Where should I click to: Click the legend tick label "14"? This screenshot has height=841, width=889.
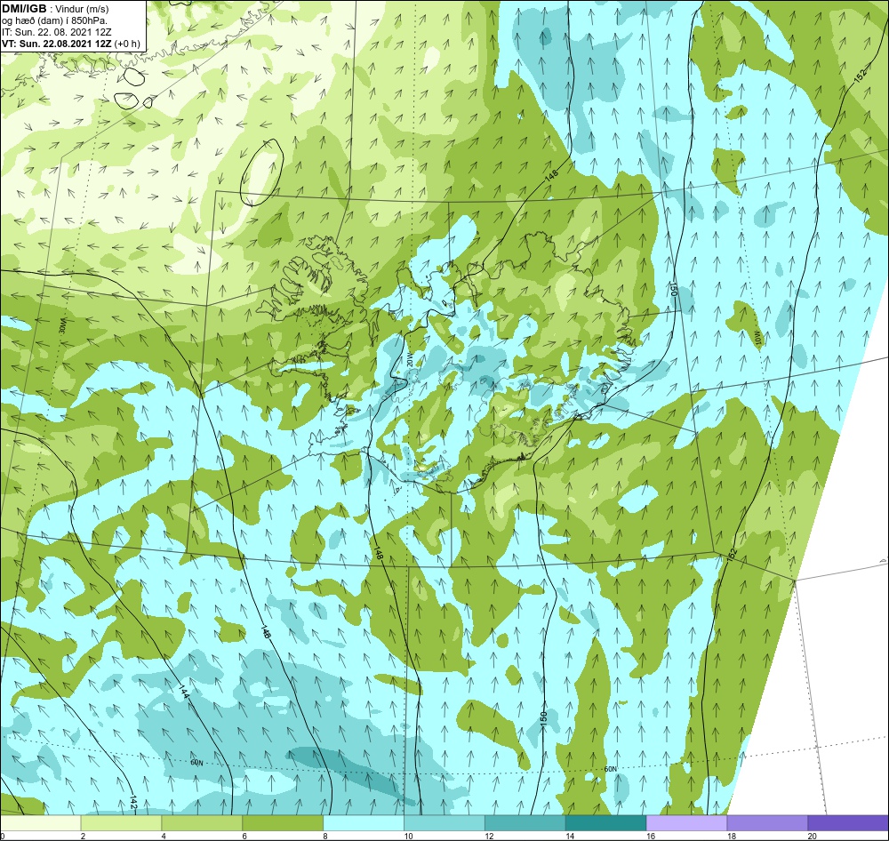click(x=570, y=836)
